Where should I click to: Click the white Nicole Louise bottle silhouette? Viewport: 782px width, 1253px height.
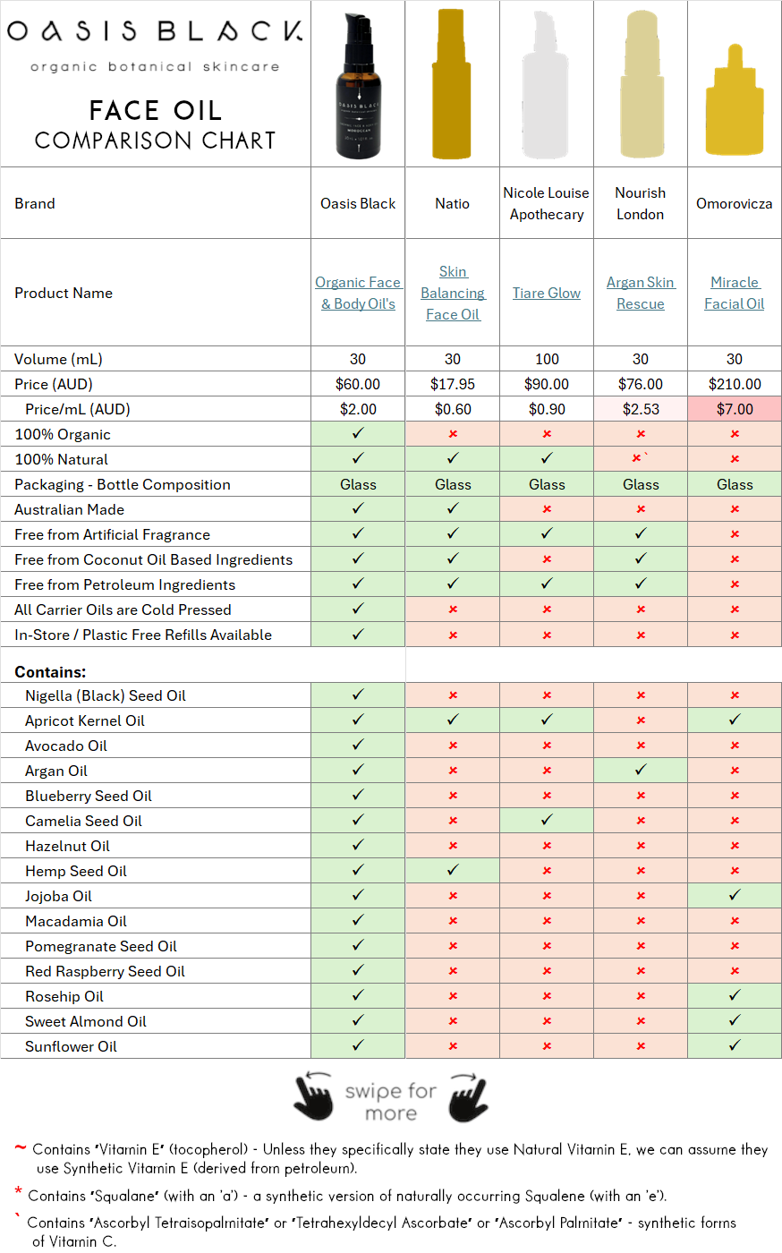click(545, 87)
